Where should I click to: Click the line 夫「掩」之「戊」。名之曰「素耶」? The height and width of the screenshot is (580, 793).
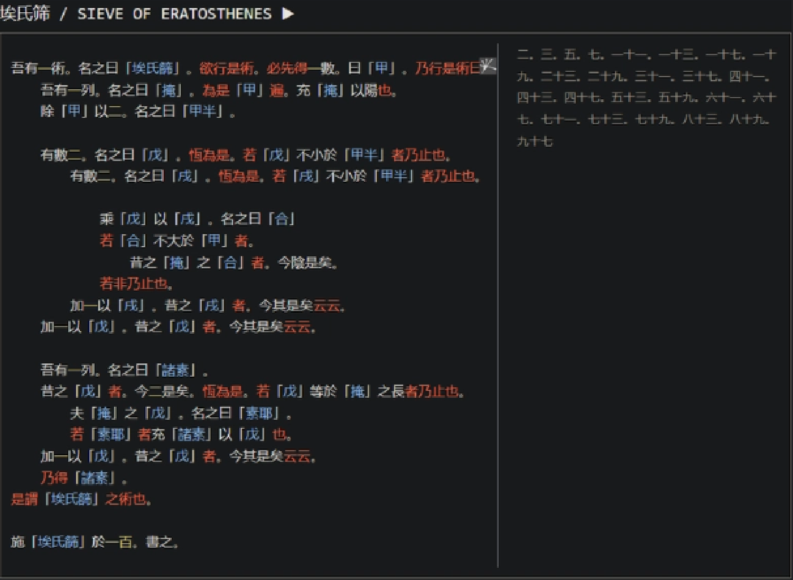point(181,413)
